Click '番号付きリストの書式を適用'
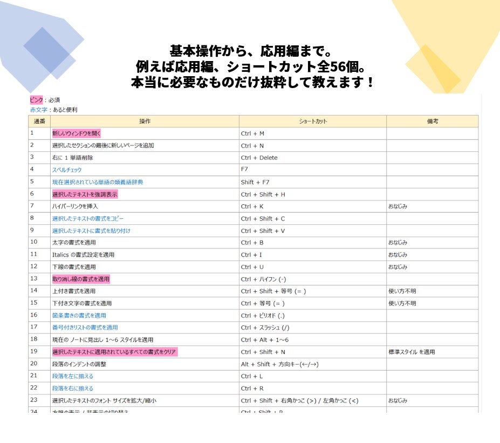 tap(85, 328)
